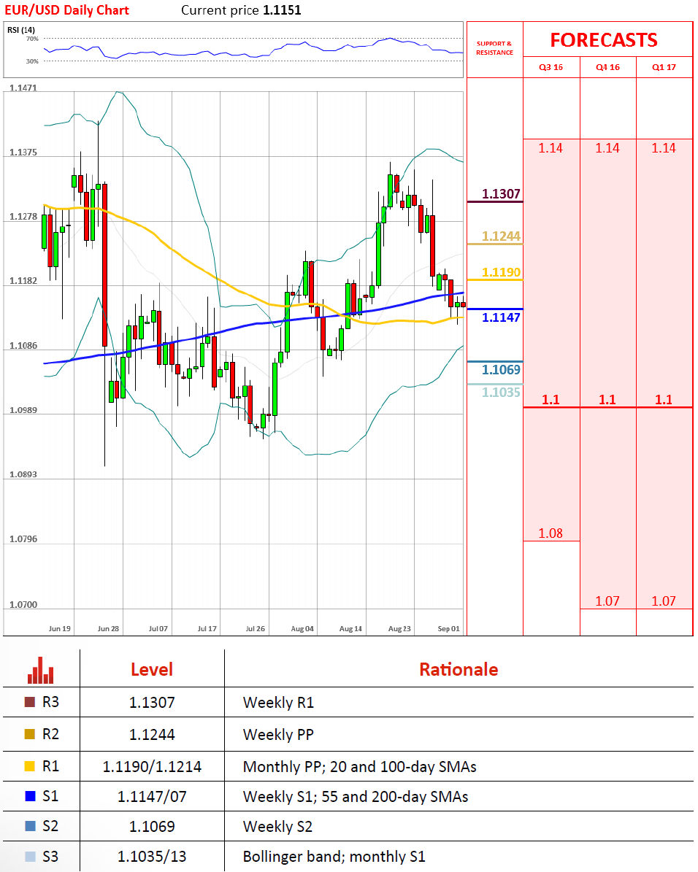Click the red bar chart icon
The height and width of the screenshot is (872, 698).
click(41, 670)
